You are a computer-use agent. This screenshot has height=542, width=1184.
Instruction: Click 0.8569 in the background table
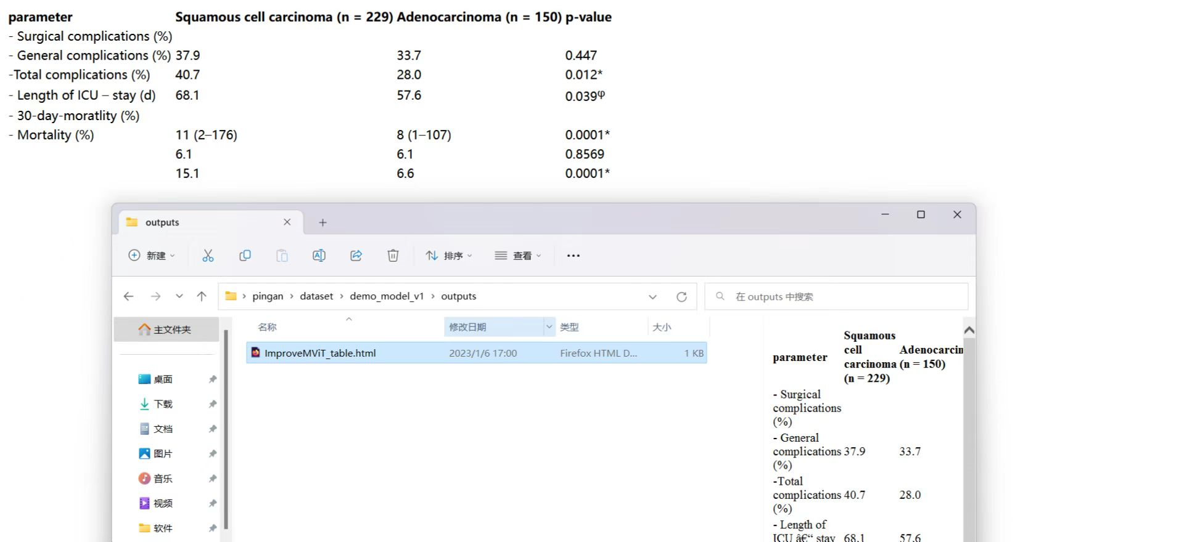[x=585, y=154]
